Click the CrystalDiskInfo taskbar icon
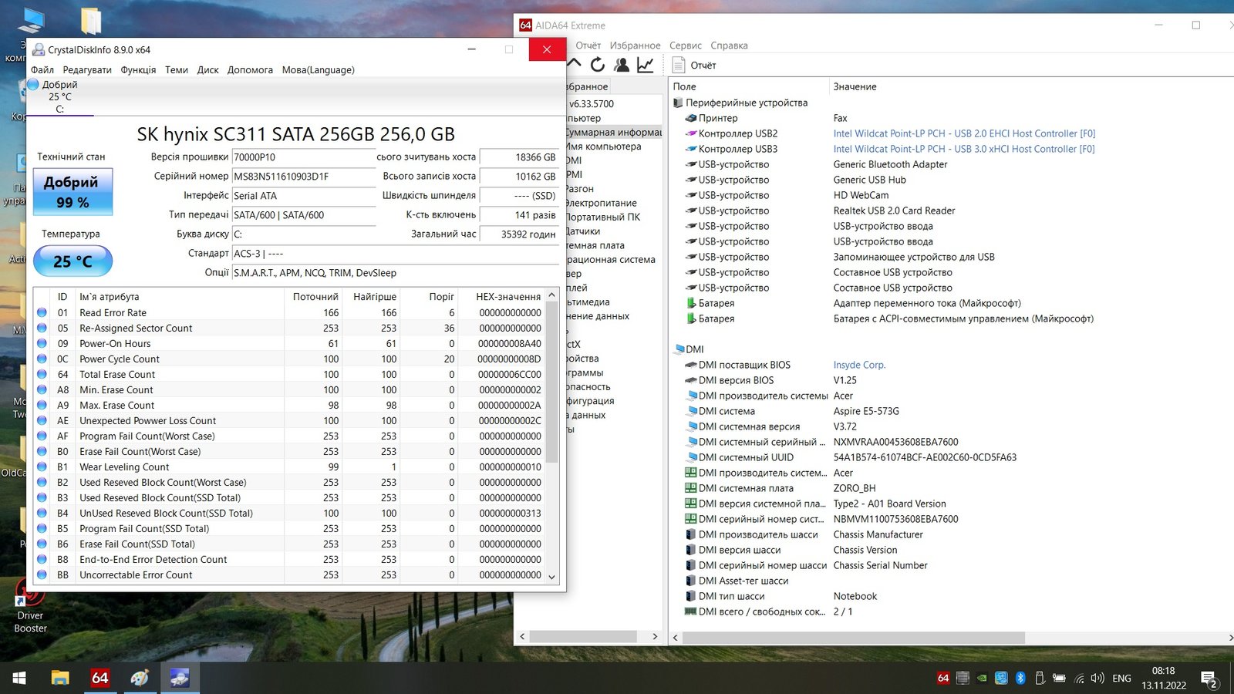 [x=180, y=678]
